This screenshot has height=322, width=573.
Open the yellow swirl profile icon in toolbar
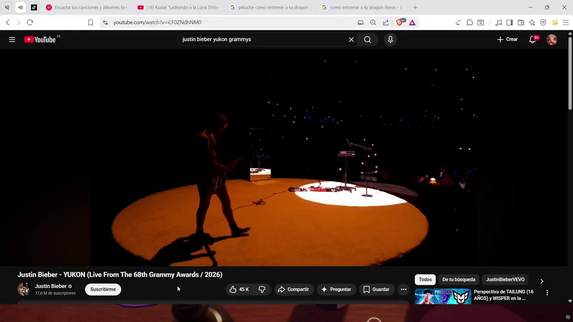[x=555, y=22]
